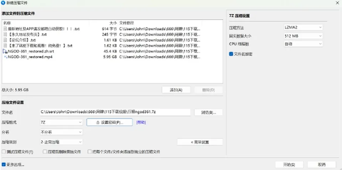Click the 1.61 KB size cell

[111, 40]
